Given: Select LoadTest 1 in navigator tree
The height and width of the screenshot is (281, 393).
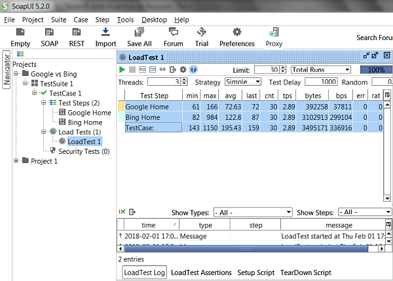Looking at the screenshot, I should click(x=84, y=141).
